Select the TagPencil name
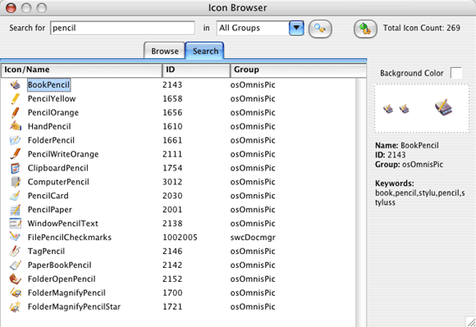476x327 pixels. pyautogui.click(x=46, y=252)
